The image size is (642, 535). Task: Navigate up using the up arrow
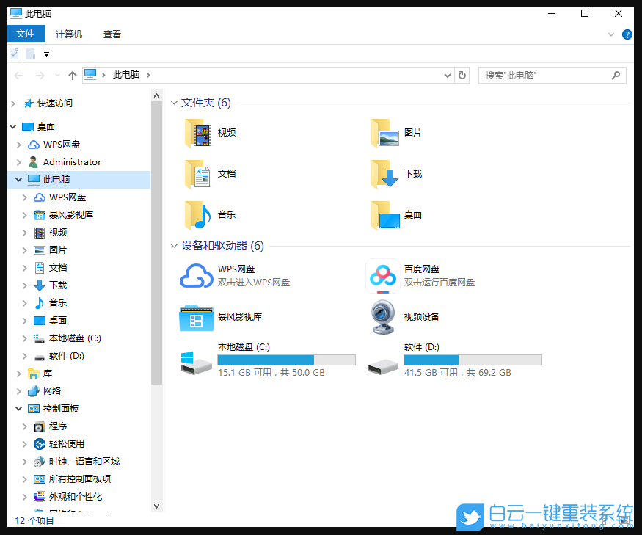click(x=71, y=75)
